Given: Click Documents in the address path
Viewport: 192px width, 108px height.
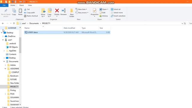Looking at the screenshot, I should (x=34, y=23).
